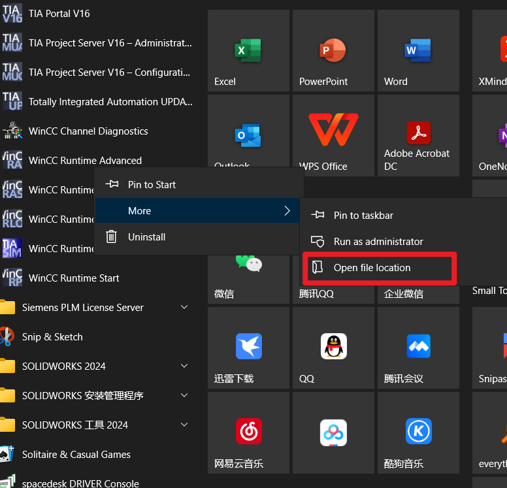
Task: Open the Baidu Netdisk cloud tile
Action: (x=333, y=432)
